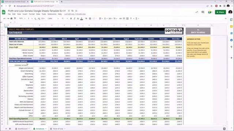Open the Borders tool
The image size is (234, 131).
[x=90, y=19]
